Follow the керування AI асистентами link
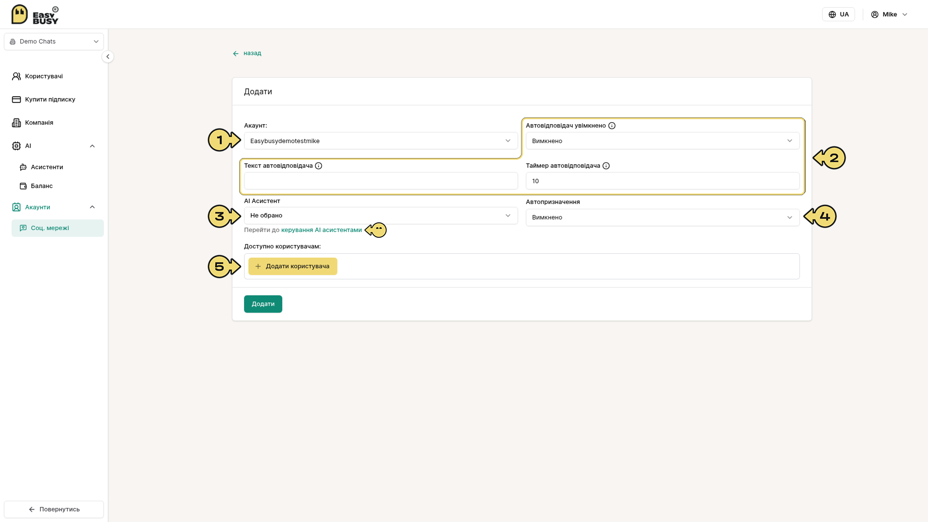The height and width of the screenshot is (522, 928). (321, 230)
